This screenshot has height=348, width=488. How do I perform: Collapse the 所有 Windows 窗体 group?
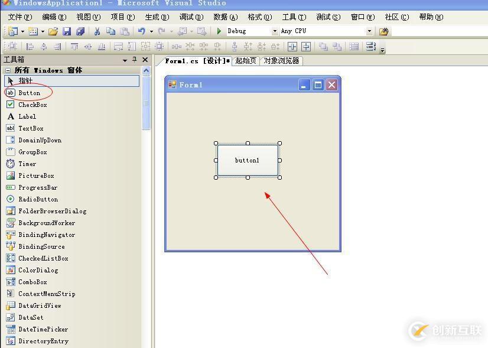(x=8, y=70)
